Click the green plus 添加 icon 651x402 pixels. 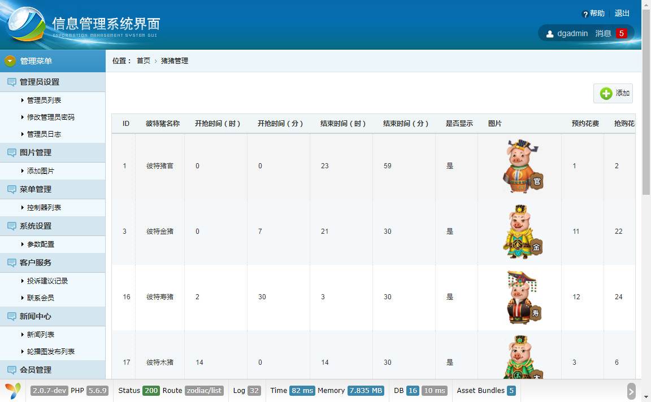click(606, 93)
